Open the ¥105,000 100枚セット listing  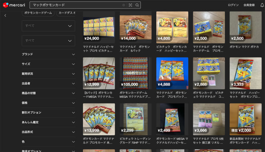(x=135, y=73)
